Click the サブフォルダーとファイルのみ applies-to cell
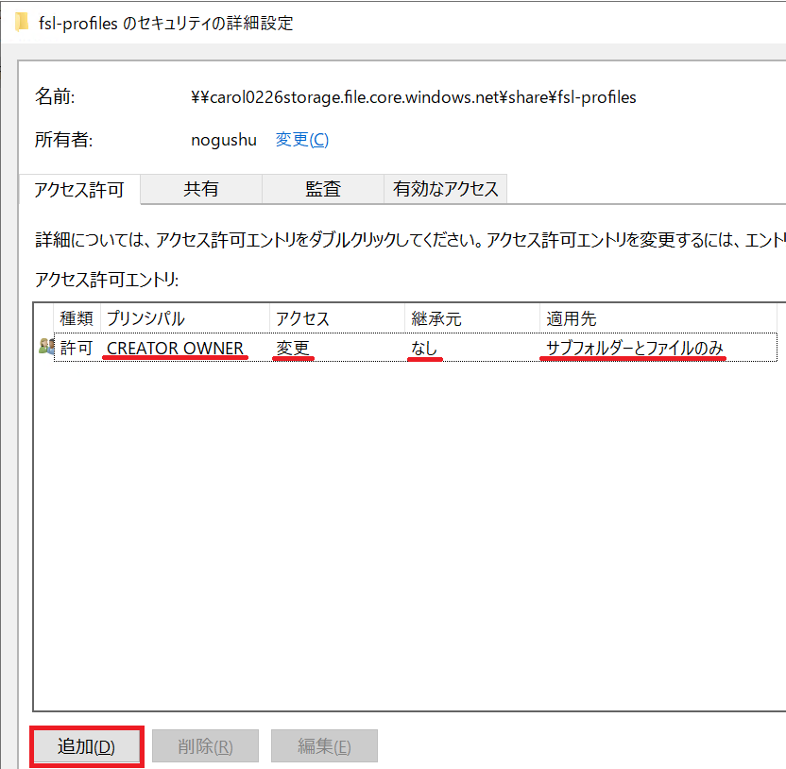The width and height of the screenshot is (786, 769). [635, 348]
